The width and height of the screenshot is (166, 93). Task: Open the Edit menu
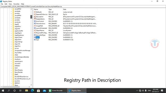click(x=6, y=4)
